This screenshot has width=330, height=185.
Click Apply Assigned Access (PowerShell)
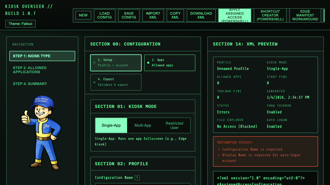coord(235,15)
